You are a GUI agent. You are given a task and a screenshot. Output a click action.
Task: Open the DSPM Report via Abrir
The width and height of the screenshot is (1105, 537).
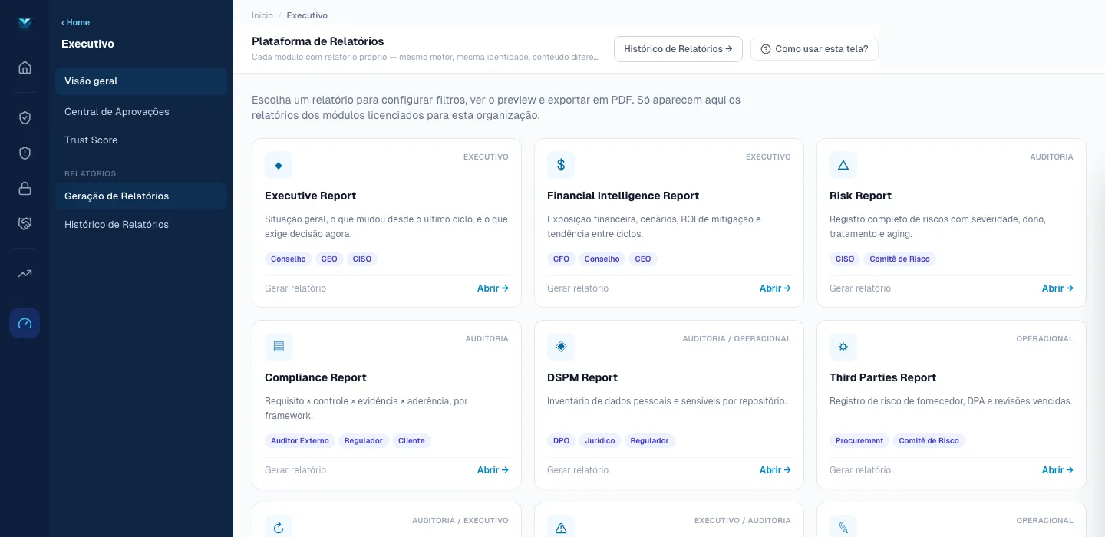tap(775, 470)
